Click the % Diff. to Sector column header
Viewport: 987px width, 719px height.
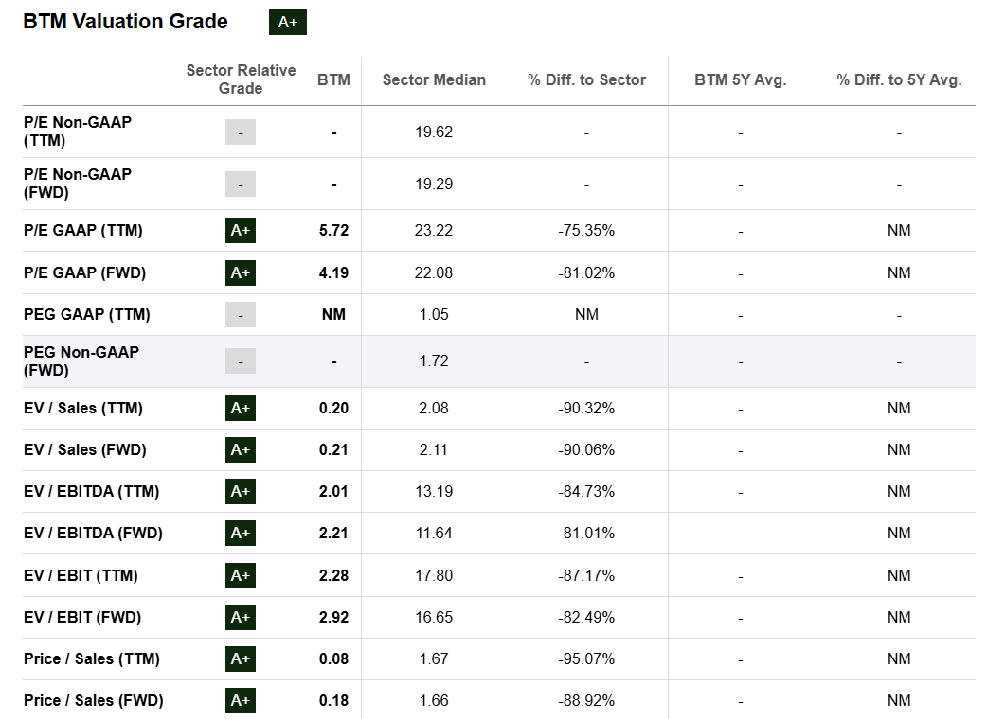586,80
